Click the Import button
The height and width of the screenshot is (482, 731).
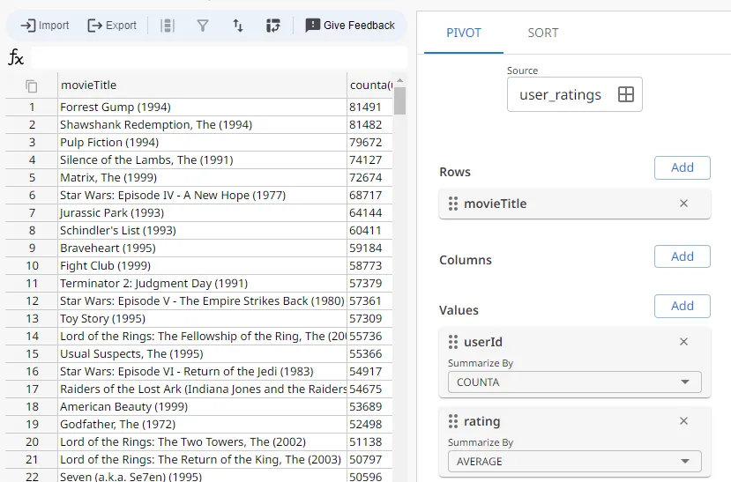(45, 26)
